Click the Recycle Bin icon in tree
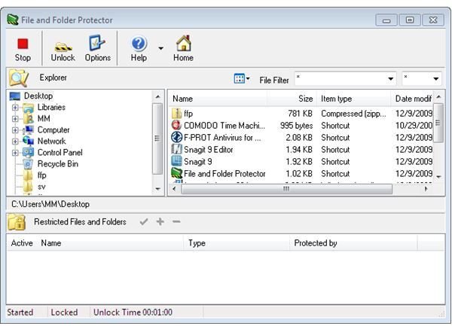Screen dimensions: 452x326 pos(29,164)
